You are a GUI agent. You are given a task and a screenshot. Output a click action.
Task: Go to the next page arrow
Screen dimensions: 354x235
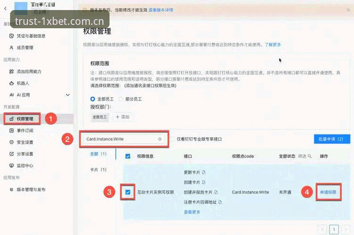pos(346,229)
